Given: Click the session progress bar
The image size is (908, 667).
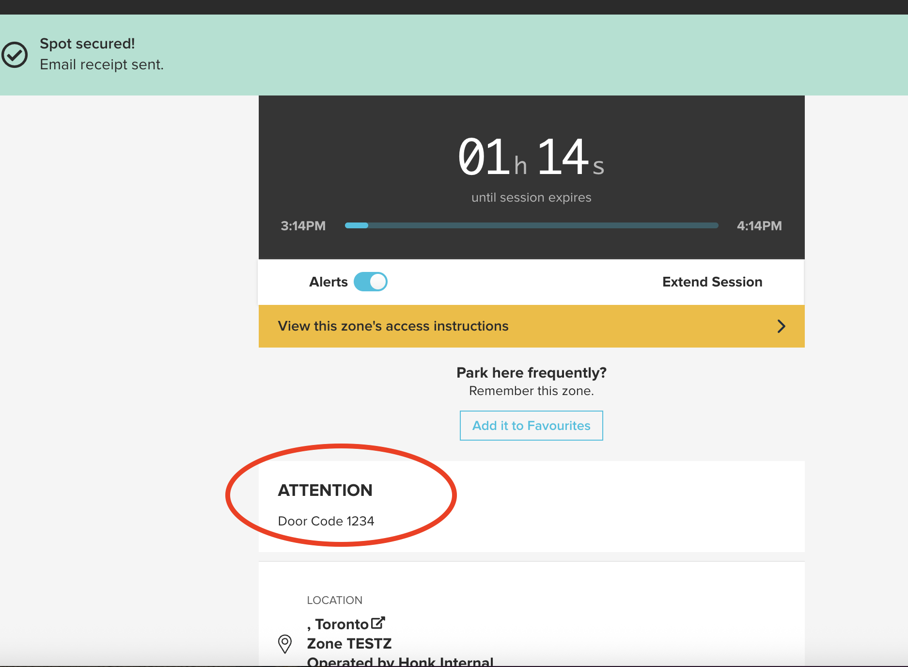Looking at the screenshot, I should point(531,225).
